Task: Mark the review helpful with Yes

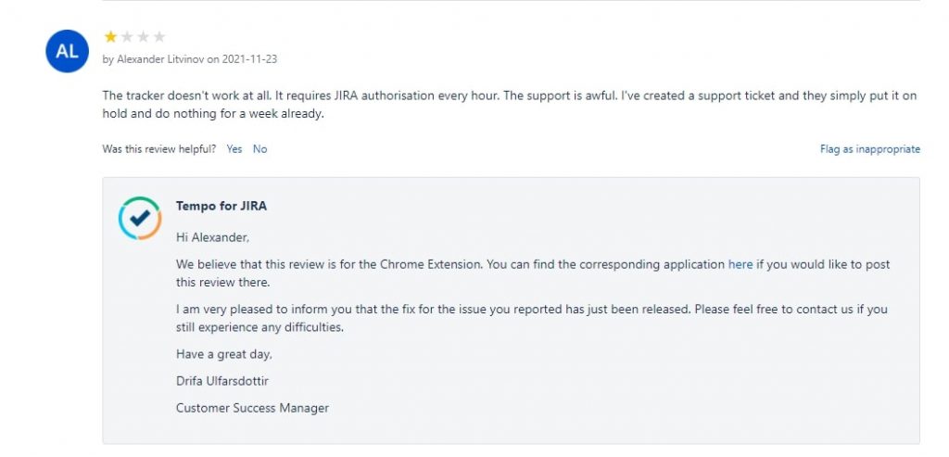Action: click(x=234, y=149)
